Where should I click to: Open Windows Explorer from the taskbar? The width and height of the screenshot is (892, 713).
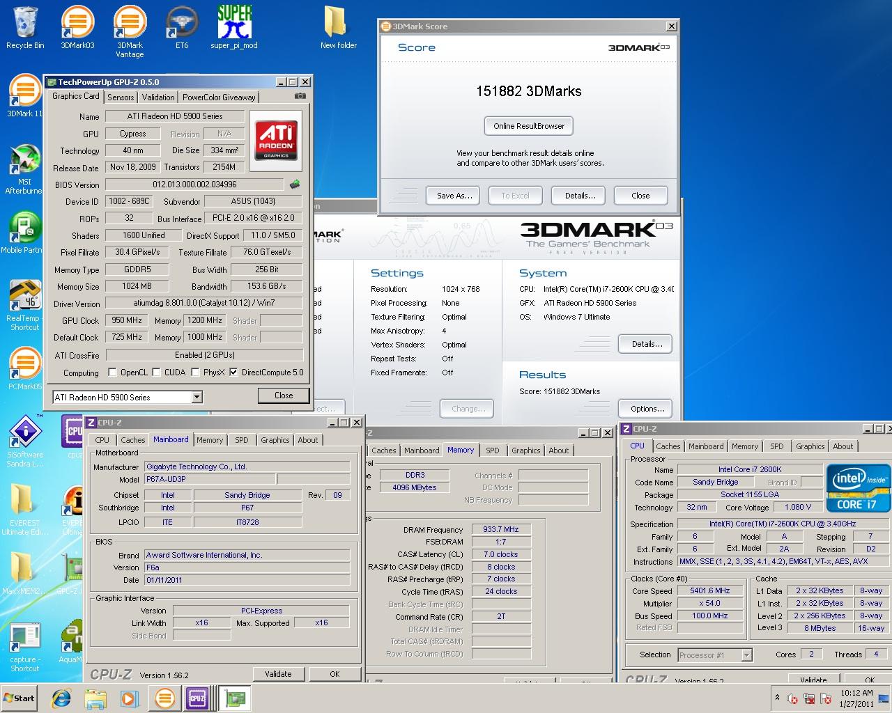[x=95, y=698]
